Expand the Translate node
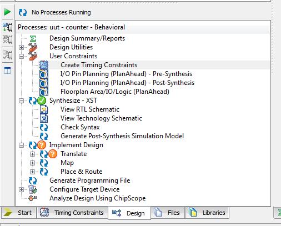This screenshot has height=226, width=281. [32, 154]
